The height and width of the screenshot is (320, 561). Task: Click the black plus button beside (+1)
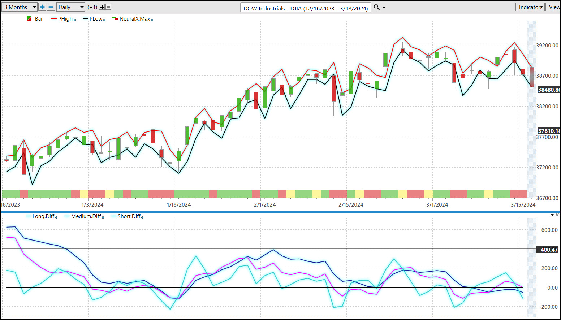(x=102, y=7)
